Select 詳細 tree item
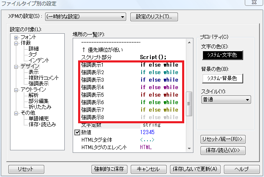This screenshot has height=177, width=264. point(33,49)
